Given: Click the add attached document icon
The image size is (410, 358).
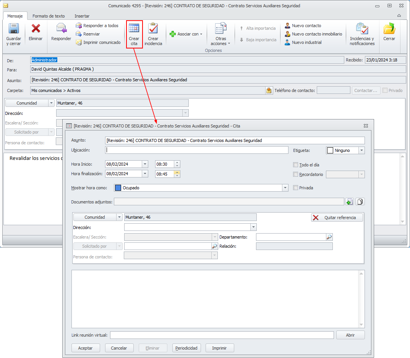Looking at the screenshot, I should click(x=349, y=202).
